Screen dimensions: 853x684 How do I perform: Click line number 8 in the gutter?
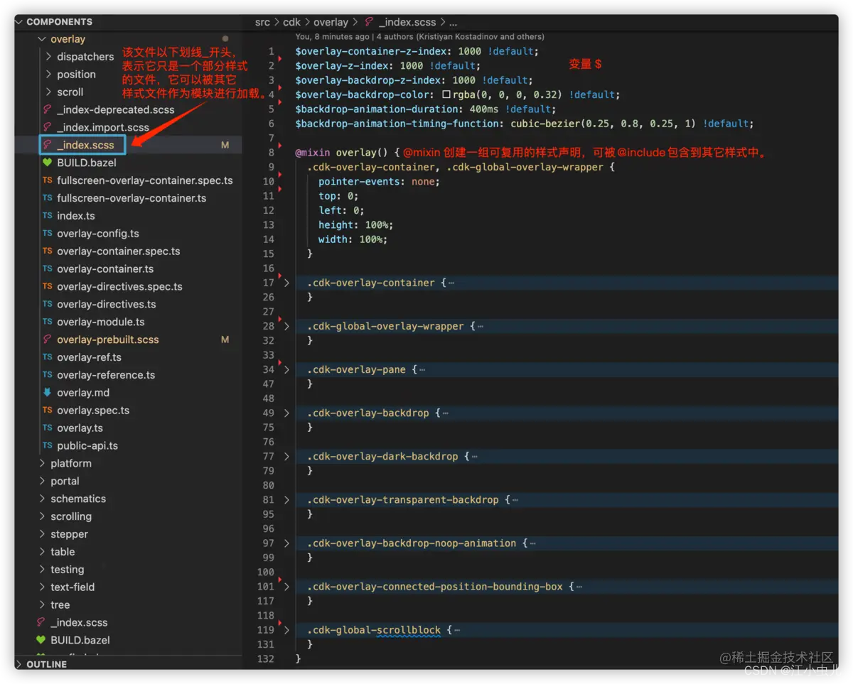(x=271, y=153)
